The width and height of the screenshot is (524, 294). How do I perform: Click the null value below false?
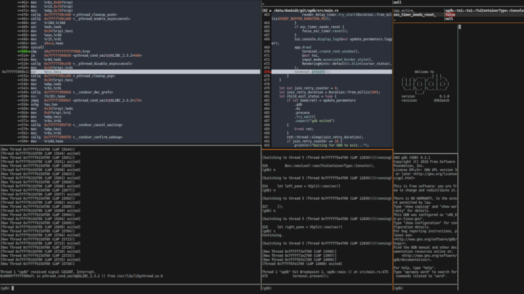click(x=449, y=19)
